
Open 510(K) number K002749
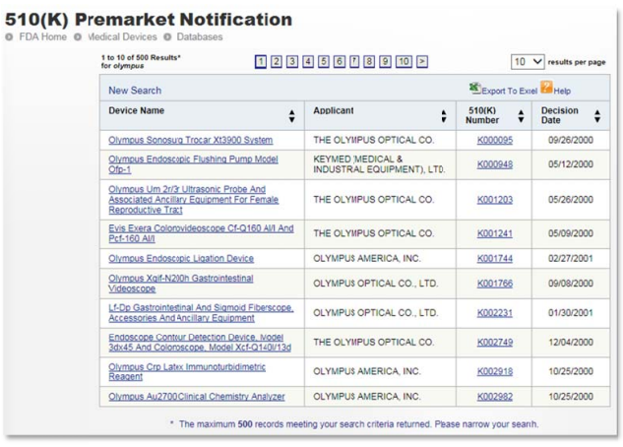point(494,343)
